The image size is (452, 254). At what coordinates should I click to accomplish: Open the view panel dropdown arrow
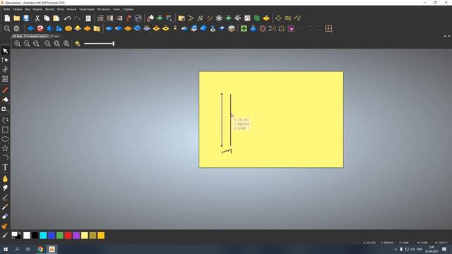[445, 36]
